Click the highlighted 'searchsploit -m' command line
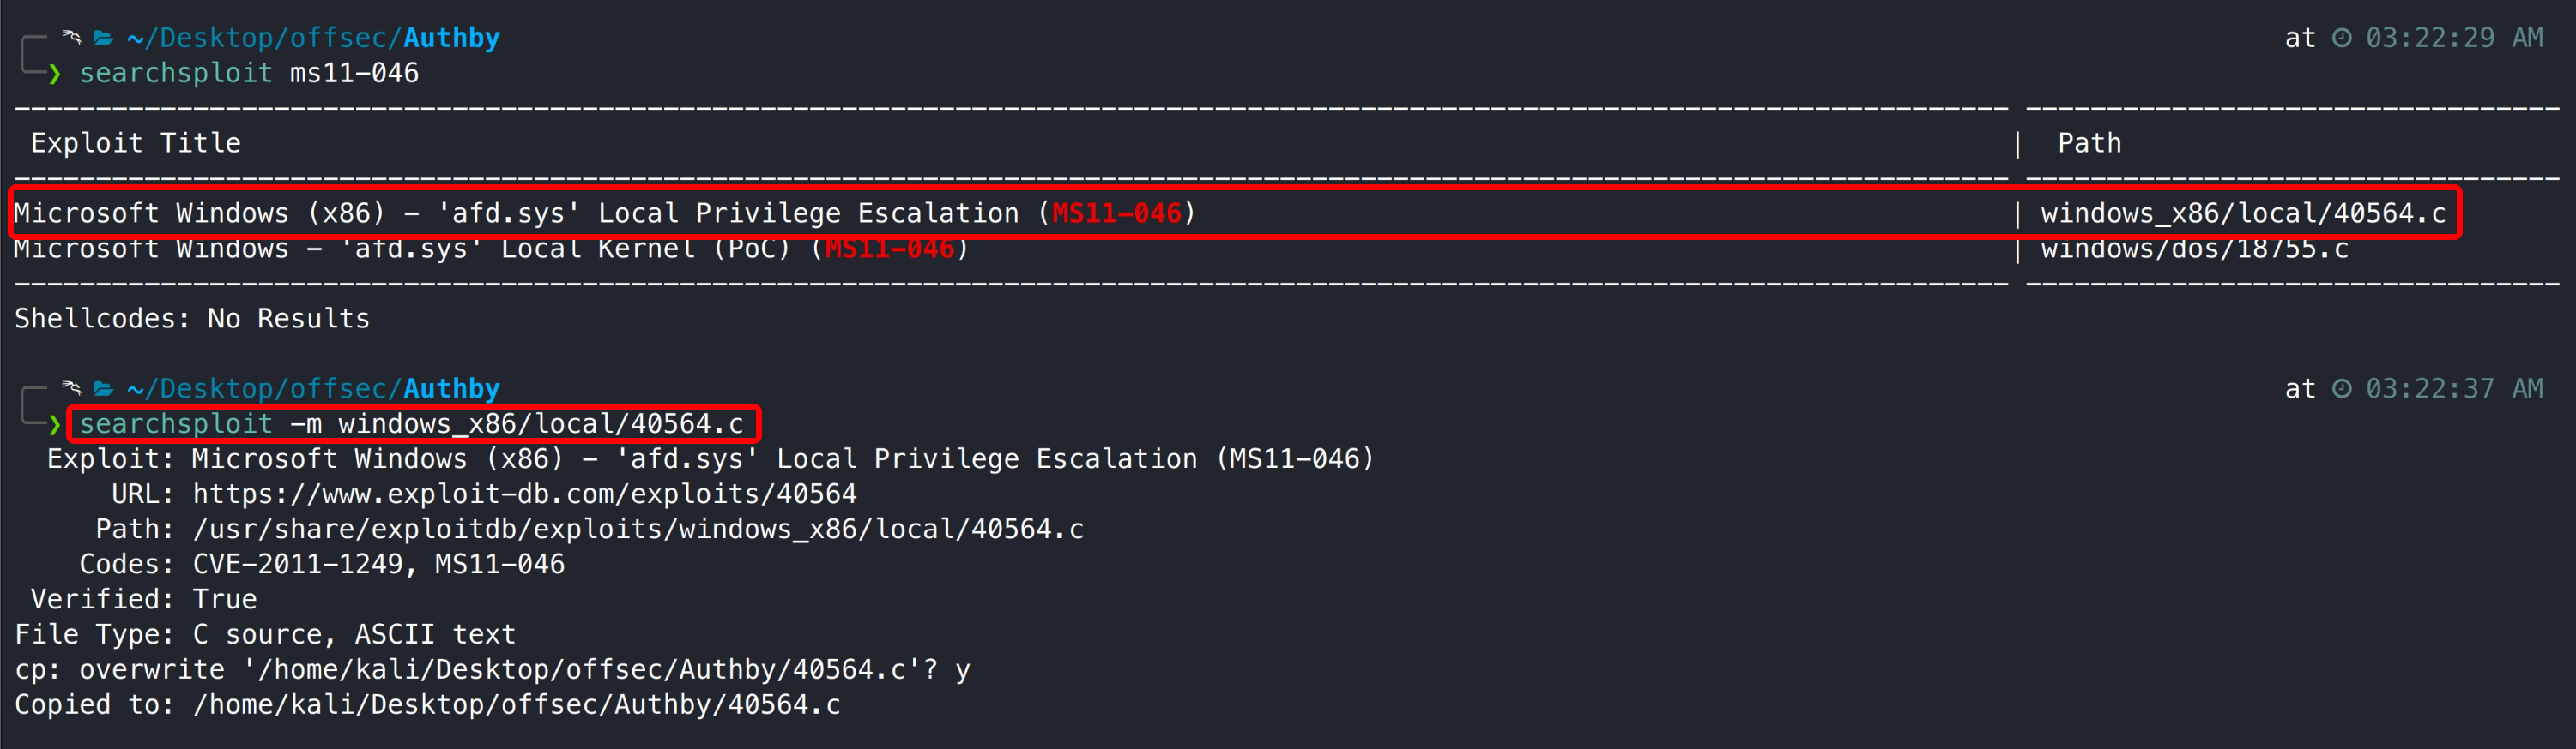Image resolution: width=2576 pixels, height=749 pixels. pyautogui.click(x=411, y=424)
